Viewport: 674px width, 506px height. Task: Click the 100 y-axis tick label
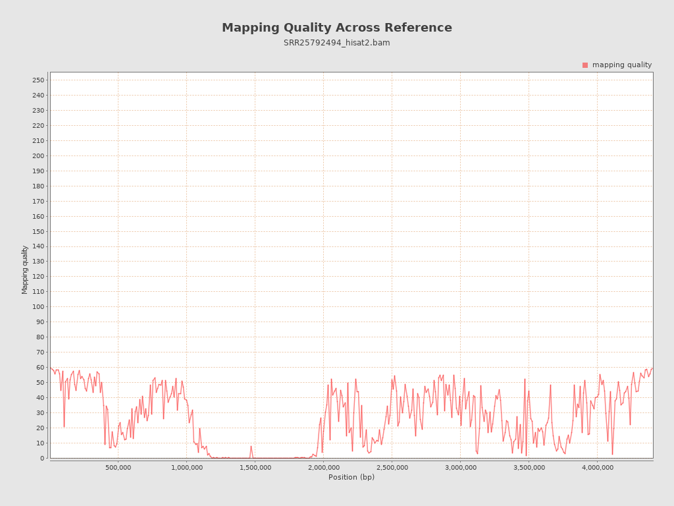[38, 307]
